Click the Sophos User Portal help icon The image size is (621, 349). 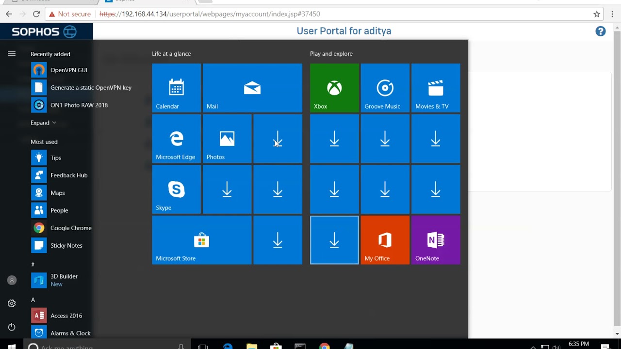click(601, 32)
